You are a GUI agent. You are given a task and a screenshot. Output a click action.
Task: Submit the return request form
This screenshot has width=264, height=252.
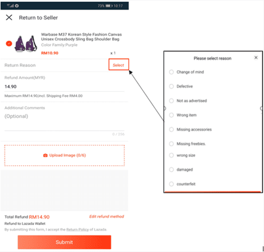(x=65, y=242)
